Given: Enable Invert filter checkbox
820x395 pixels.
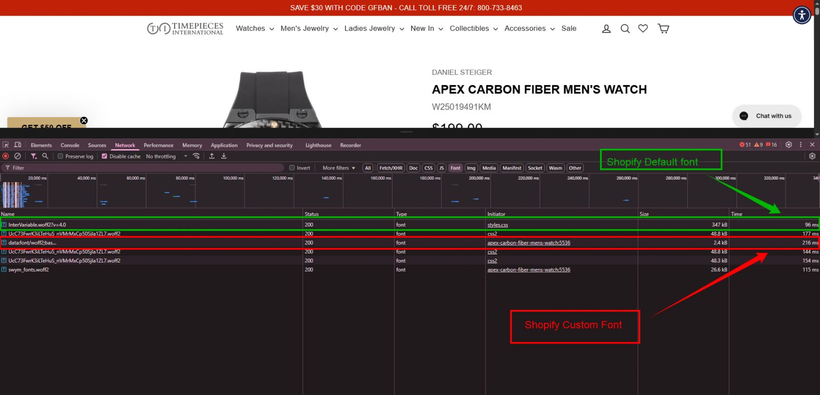Looking at the screenshot, I should click(x=292, y=168).
